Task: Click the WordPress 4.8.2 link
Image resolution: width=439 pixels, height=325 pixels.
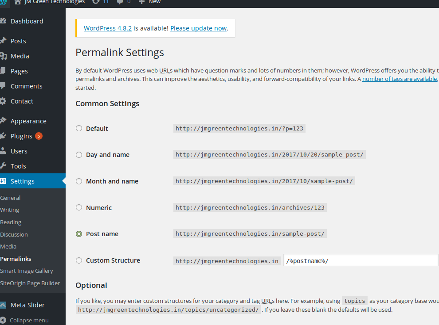Action: (107, 28)
